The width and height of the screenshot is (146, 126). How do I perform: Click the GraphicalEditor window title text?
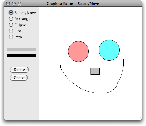tap(73, 4)
